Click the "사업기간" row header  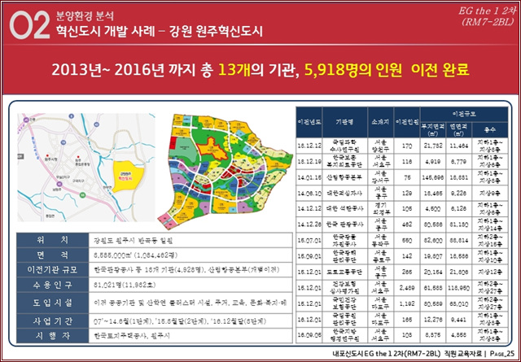(x=52, y=321)
